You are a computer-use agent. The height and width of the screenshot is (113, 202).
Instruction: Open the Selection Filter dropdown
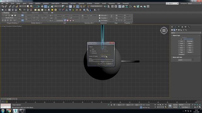(23, 6)
